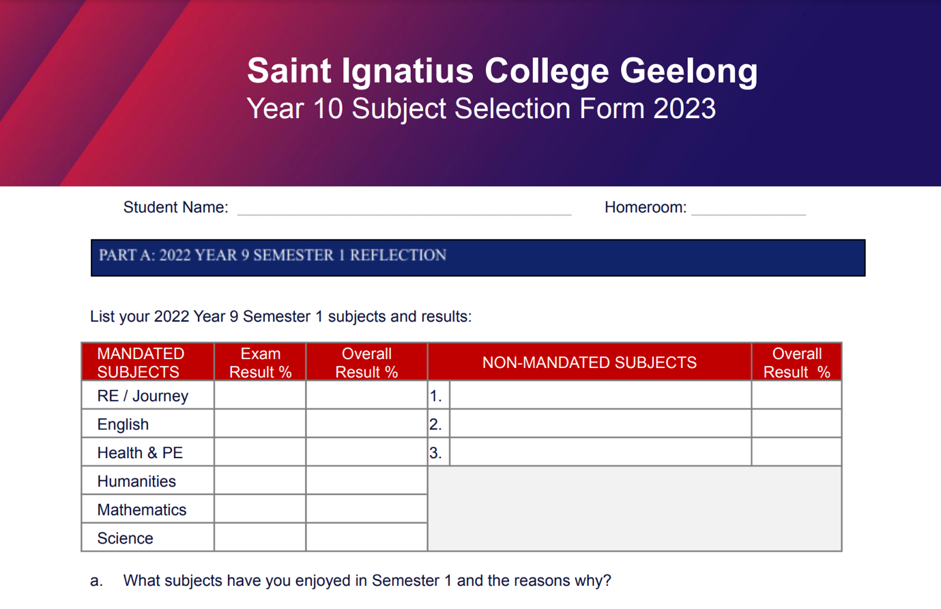The width and height of the screenshot is (941, 609).
Task: Click Humanities Overall Result cell
Action: [366, 481]
